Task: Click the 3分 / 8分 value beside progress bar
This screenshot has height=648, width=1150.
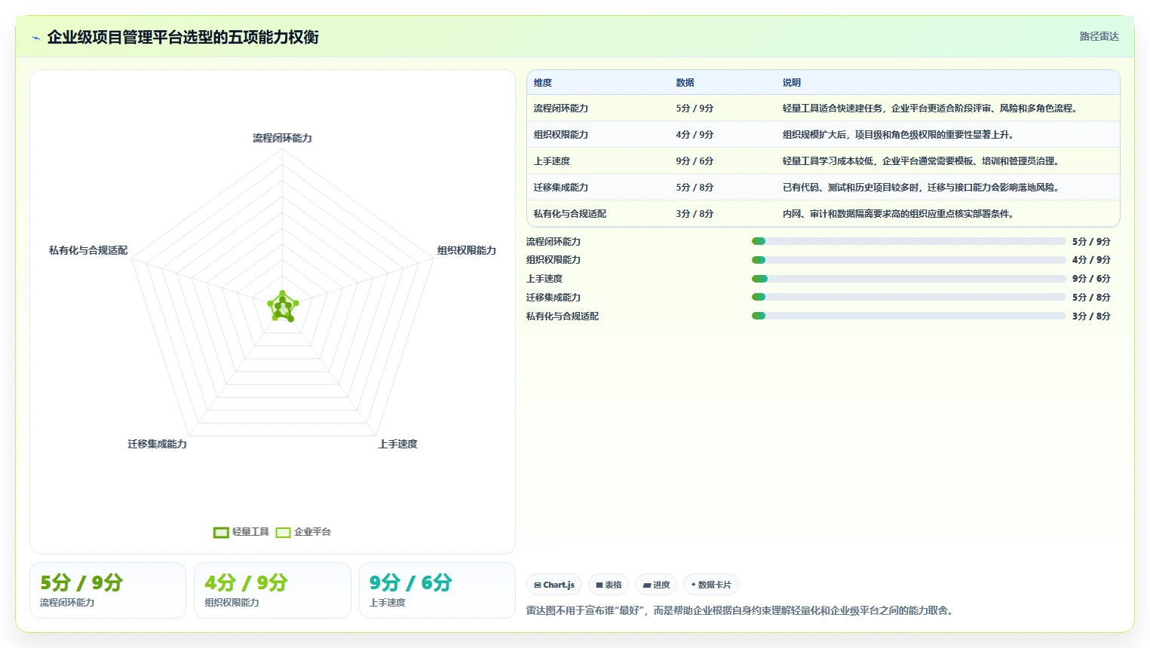Action: coord(1091,316)
